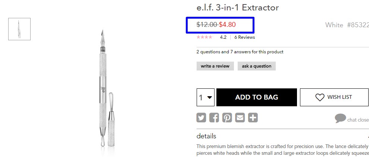Open chat via speech bubble icon

click(340, 118)
